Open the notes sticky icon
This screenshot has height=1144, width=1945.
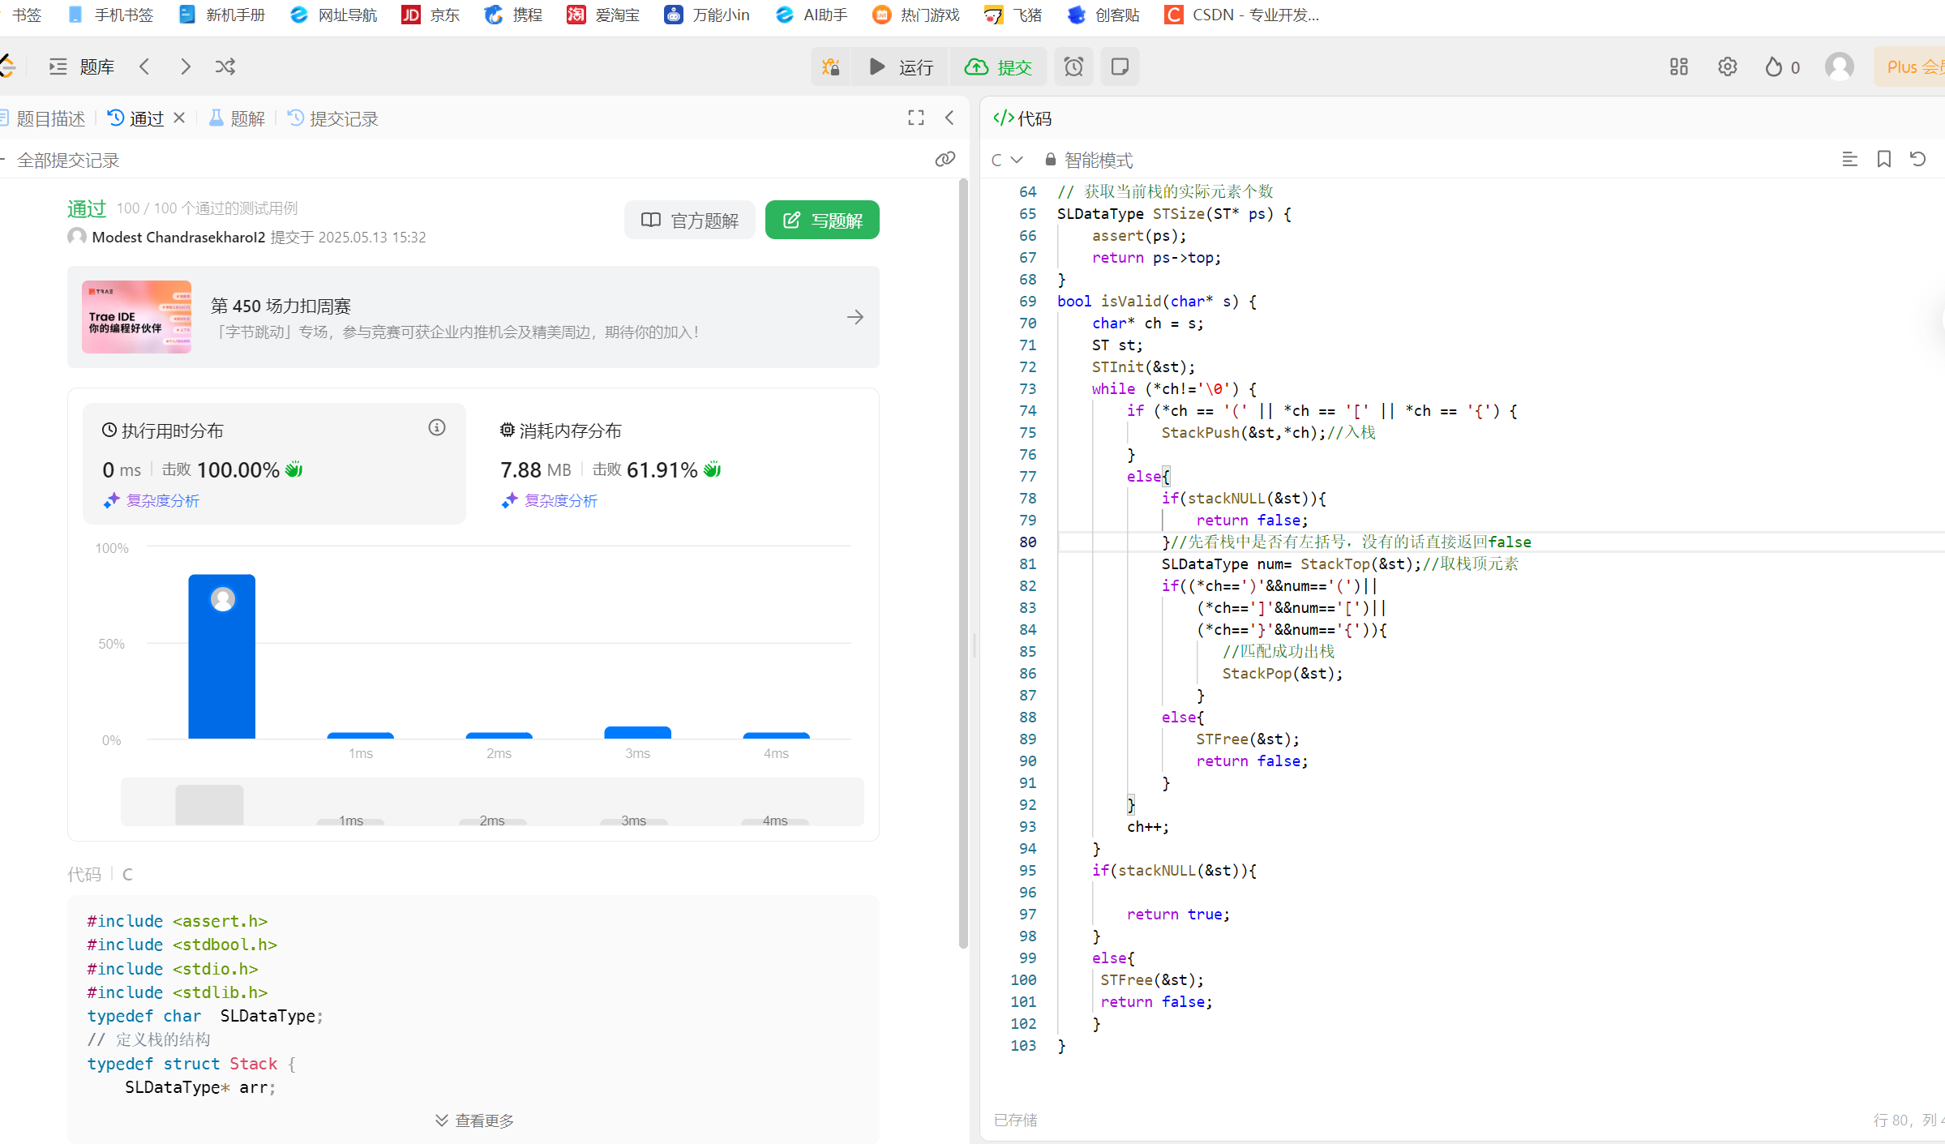pos(1120,66)
